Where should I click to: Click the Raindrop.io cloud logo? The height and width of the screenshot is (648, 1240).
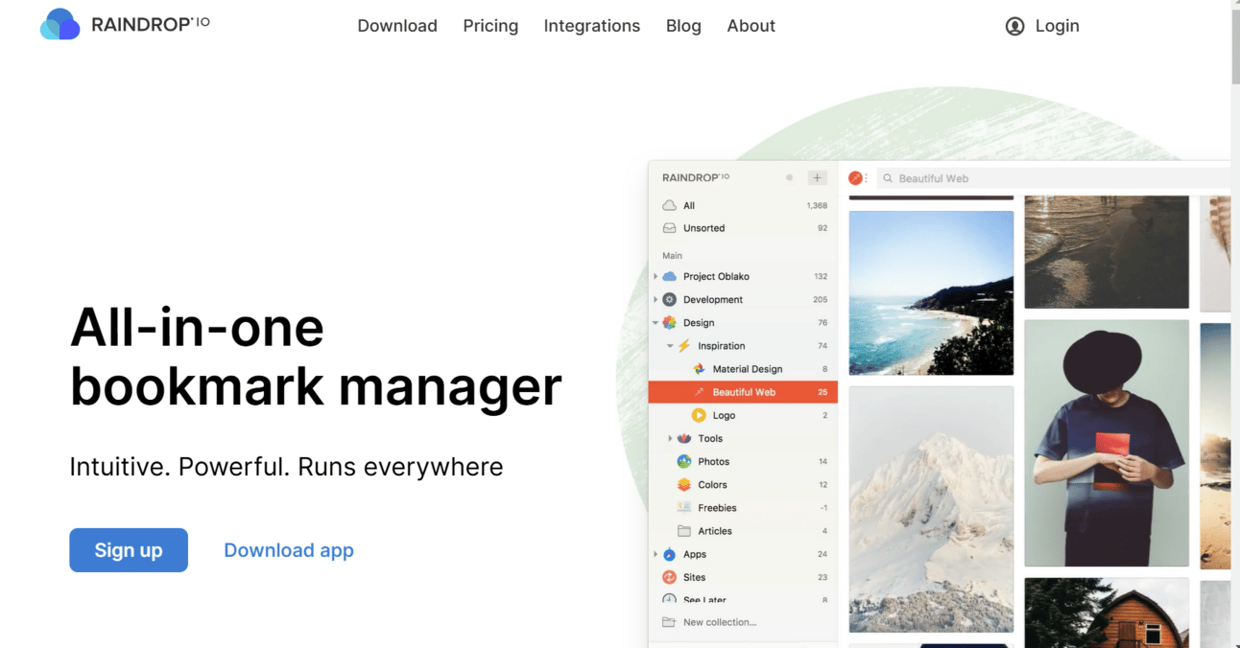(60, 24)
